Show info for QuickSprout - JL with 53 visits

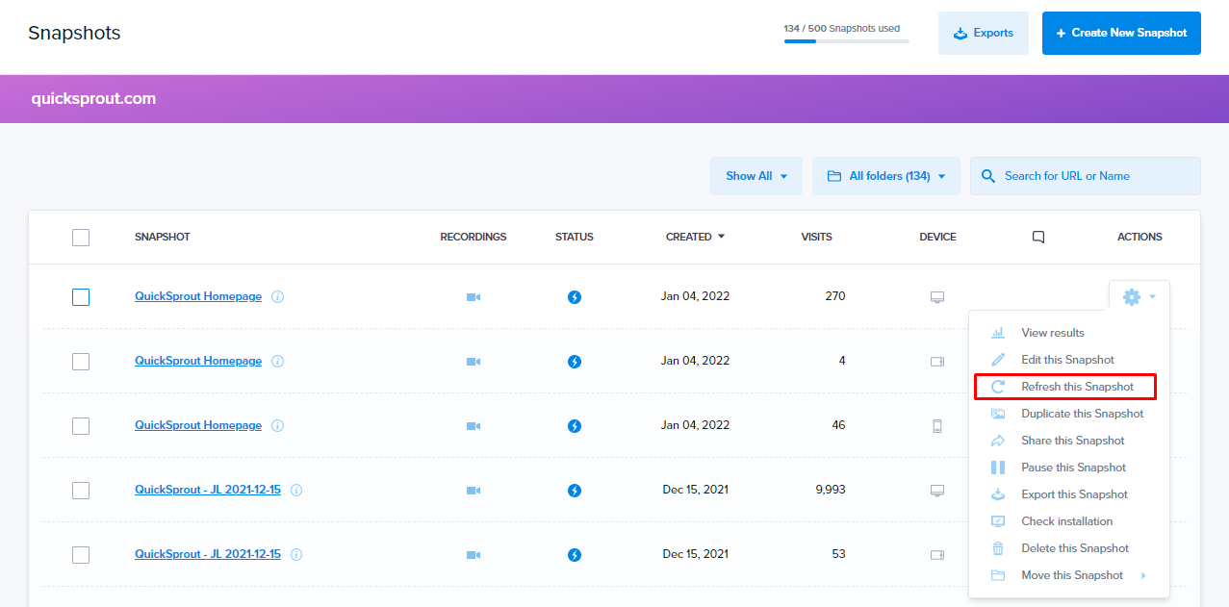[296, 555]
